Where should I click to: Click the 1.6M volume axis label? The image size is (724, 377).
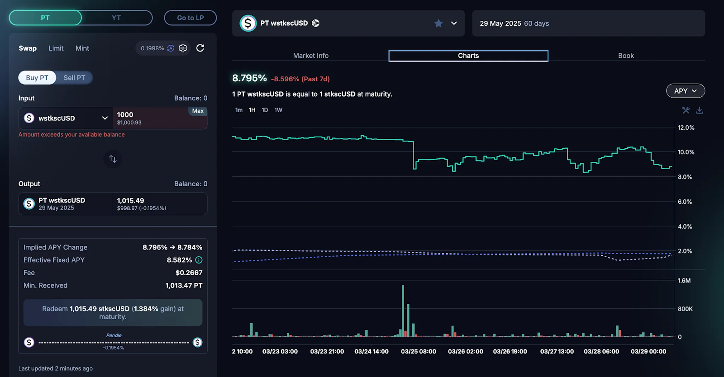(684, 281)
